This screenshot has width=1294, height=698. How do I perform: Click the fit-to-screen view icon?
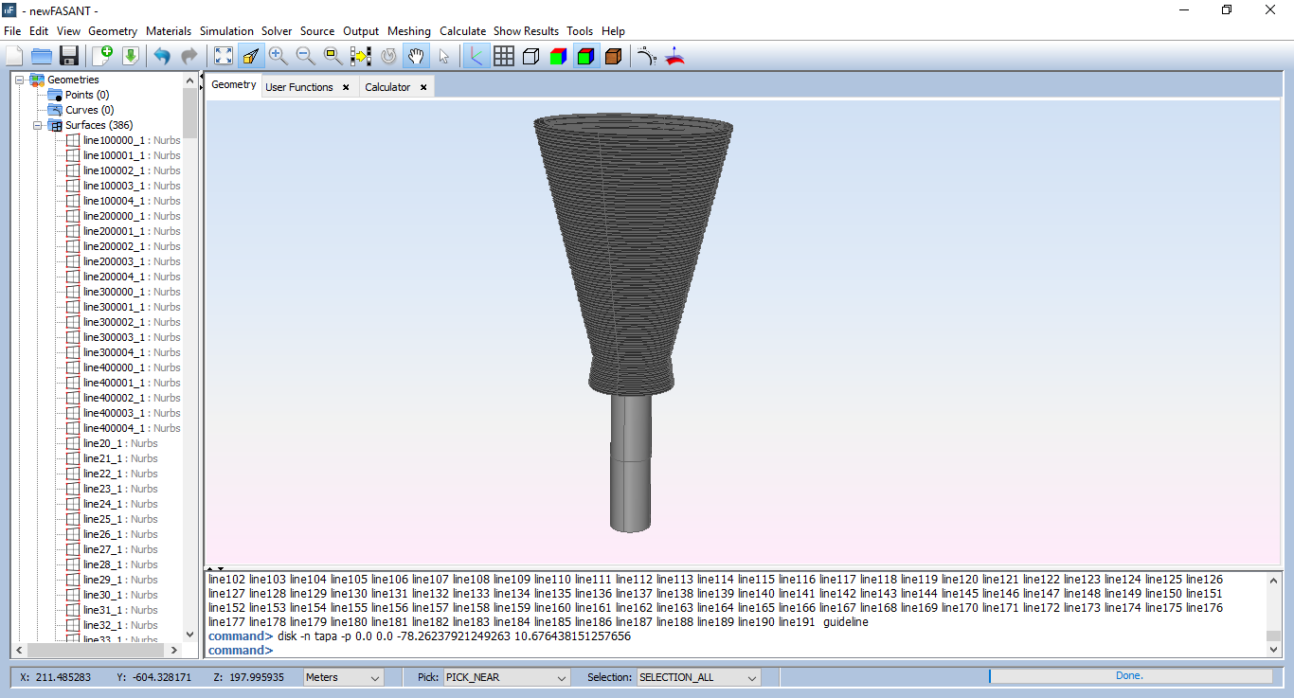tap(223, 56)
